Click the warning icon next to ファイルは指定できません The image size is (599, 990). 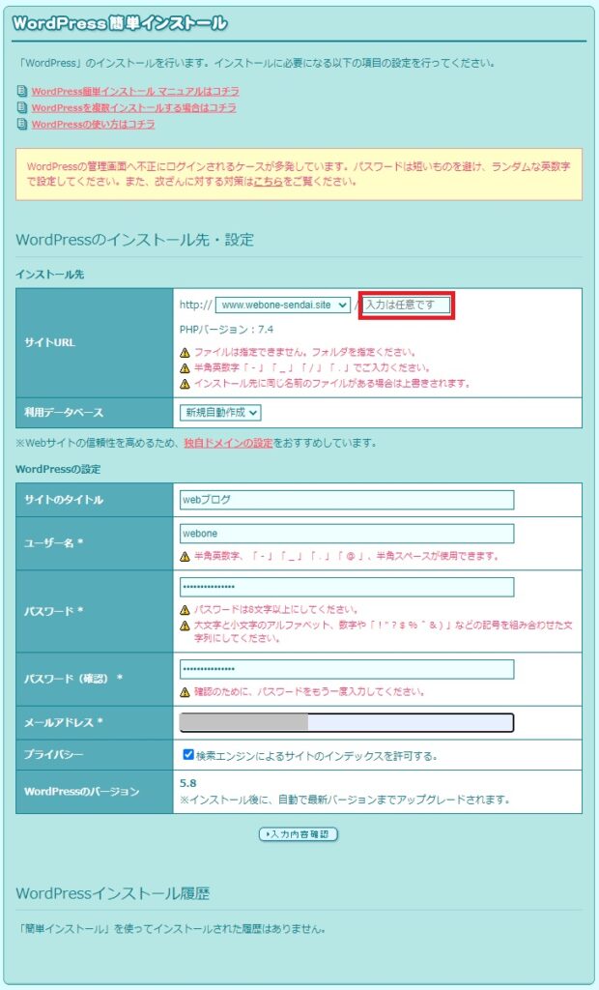click(x=185, y=352)
